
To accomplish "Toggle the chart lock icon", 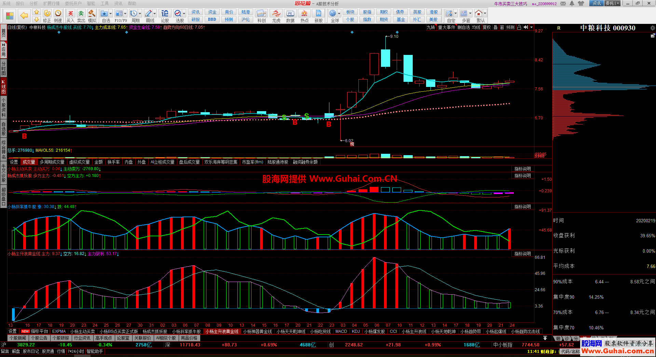I will (x=519, y=28).
